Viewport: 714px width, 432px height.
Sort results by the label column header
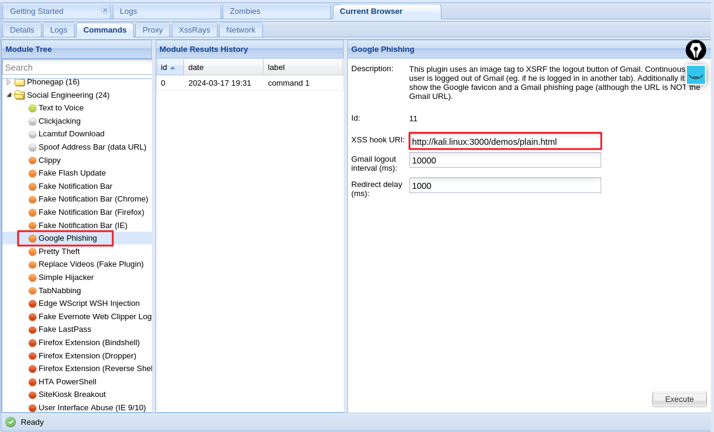coord(303,68)
